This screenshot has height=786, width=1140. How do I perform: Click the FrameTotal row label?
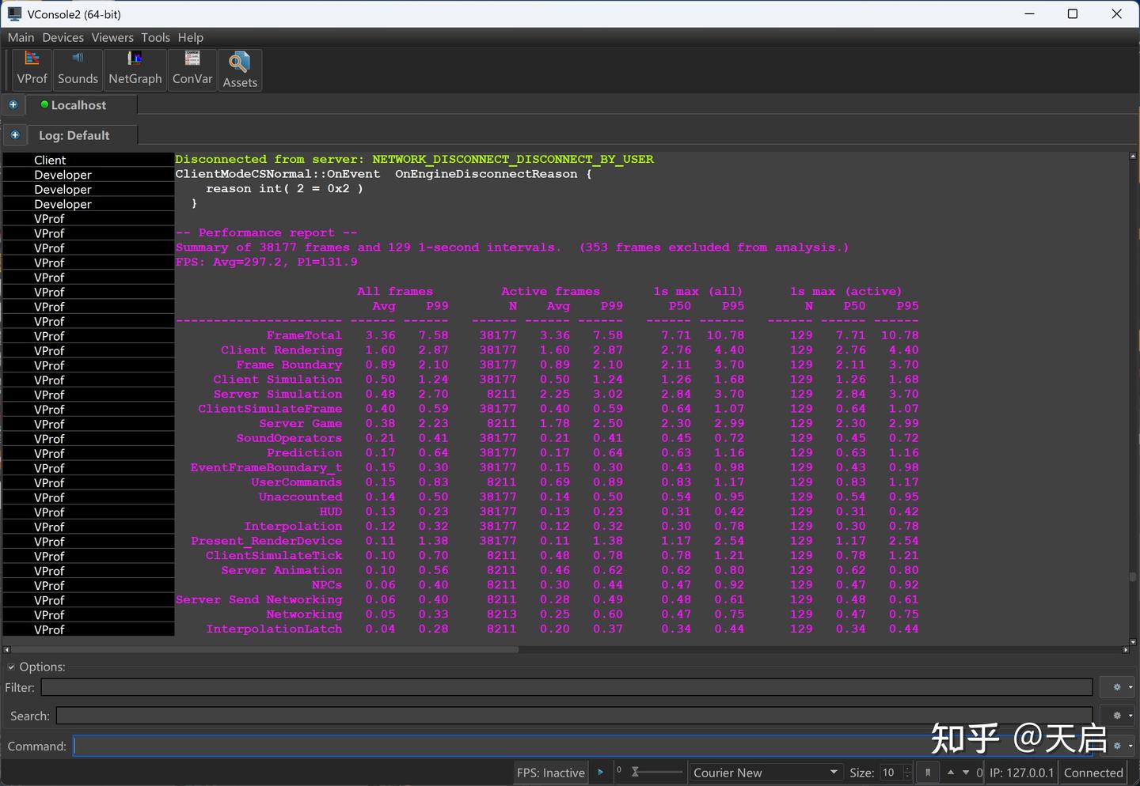(x=305, y=335)
